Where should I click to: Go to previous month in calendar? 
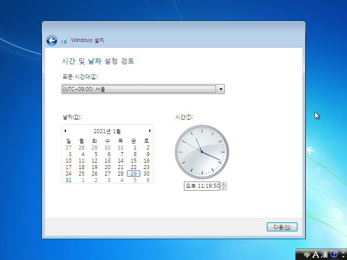pyautogui.click(x=65, y=131)
